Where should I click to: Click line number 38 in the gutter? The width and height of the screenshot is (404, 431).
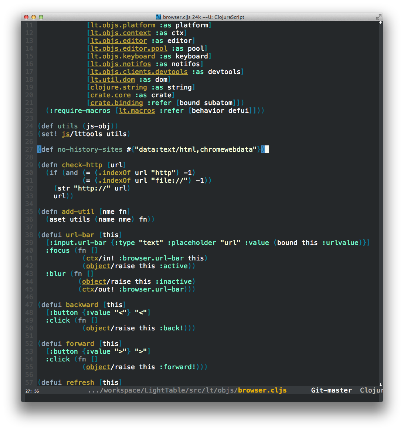click(x=29, y=235)
